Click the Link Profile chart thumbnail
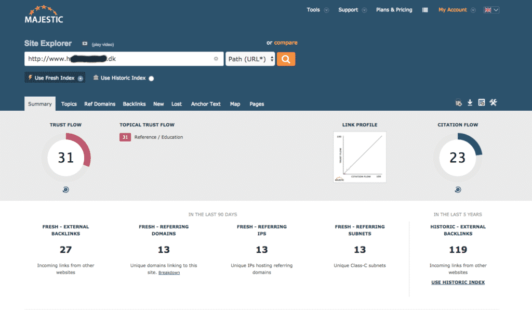Image resolution: width=532 pixels, height=310 pixels. tap(360, 157)
